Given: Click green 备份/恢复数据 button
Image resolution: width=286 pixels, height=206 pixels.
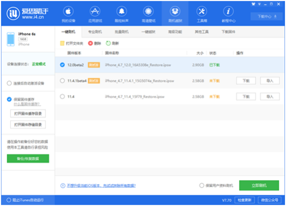Looking at the screenshot, I should point(28,159).
